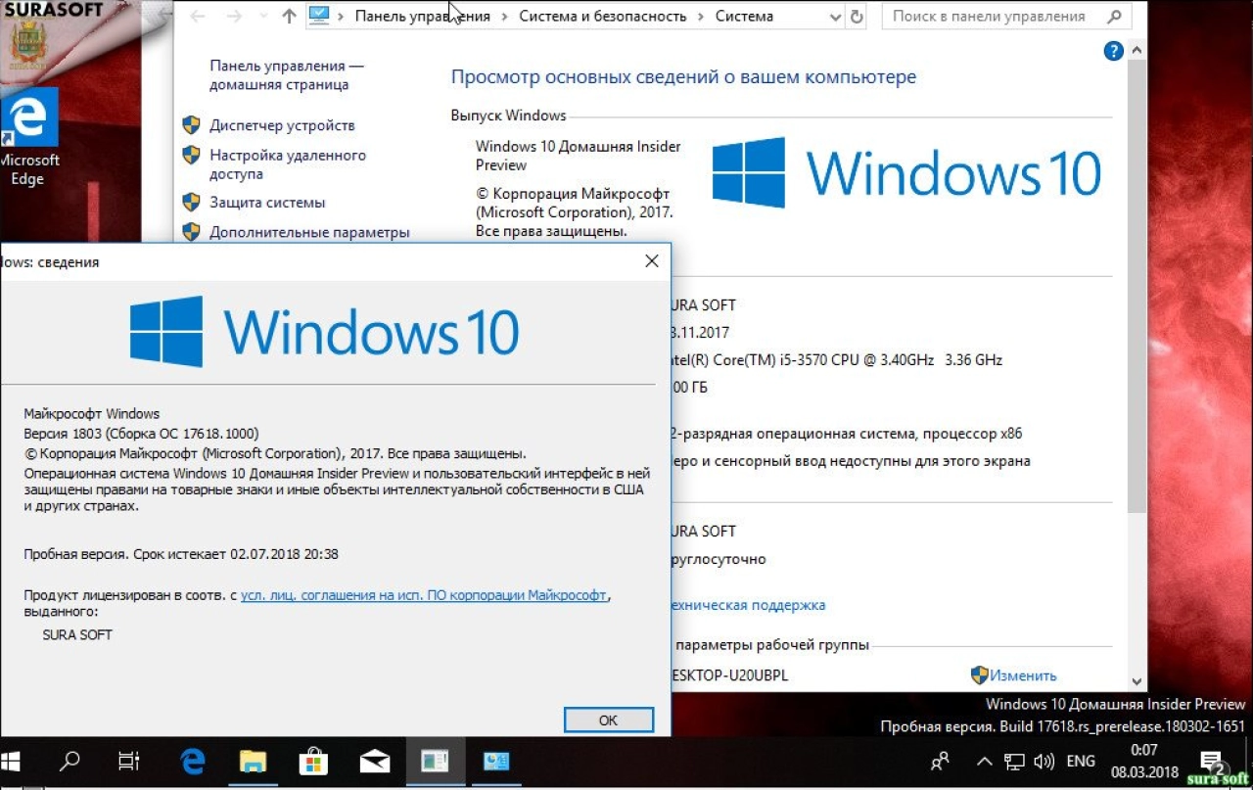Open Device Manager link (Диспетчер устройств)
Viewport: 1253px width, 790px height.
click(x=282, y=125)
